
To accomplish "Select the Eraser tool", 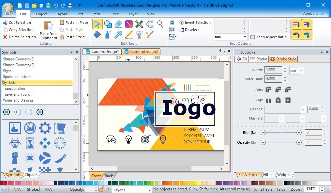I will [118, 24].
